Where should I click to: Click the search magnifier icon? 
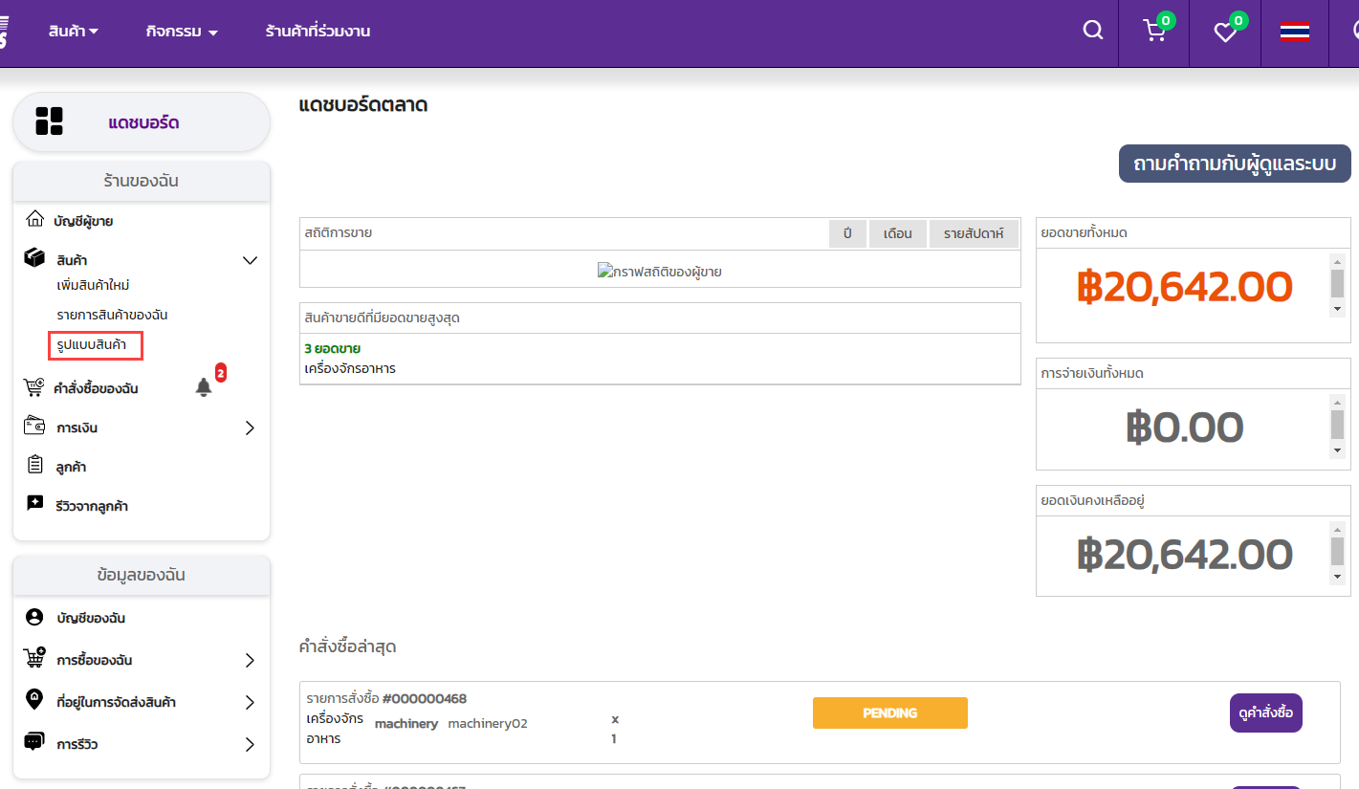[1092, 31]
